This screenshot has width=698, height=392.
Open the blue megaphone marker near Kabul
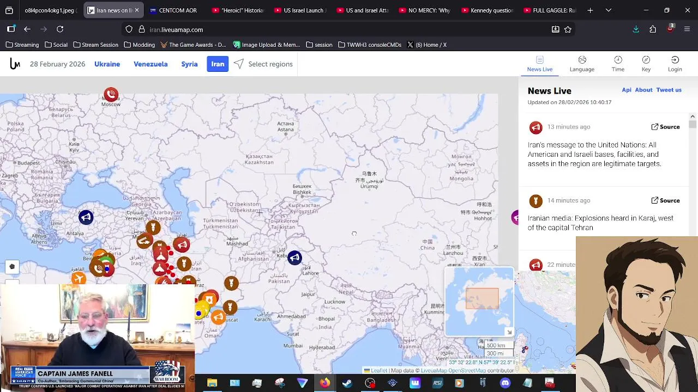coord(294,258)
